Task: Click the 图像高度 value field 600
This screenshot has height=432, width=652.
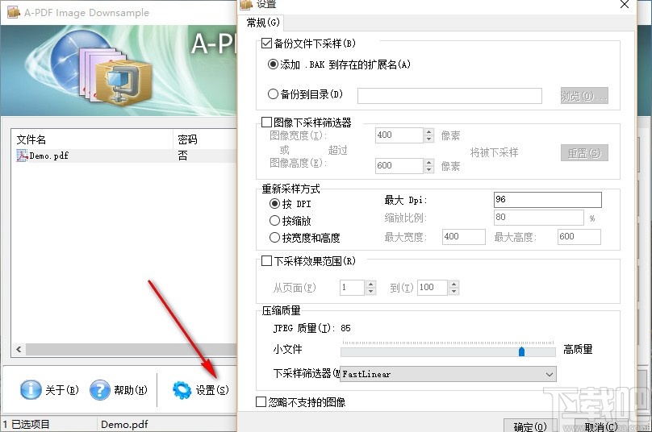Action: click(399, 166)
